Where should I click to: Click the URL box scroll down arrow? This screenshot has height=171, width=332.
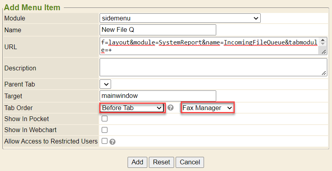pos(323,45)
